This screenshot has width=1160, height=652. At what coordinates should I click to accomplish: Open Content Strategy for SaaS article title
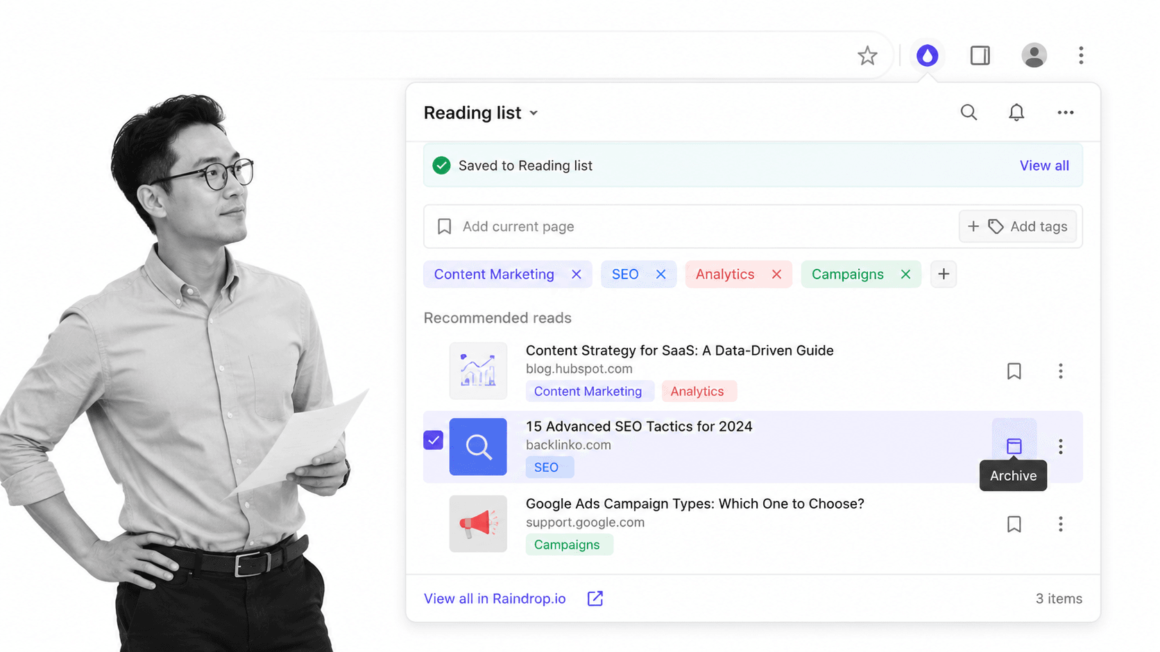(x=680, y=351)
